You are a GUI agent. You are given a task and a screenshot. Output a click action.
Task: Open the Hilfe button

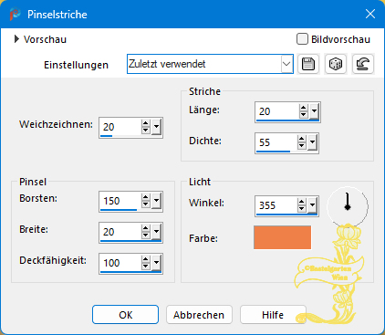click(x=273, y=315)
